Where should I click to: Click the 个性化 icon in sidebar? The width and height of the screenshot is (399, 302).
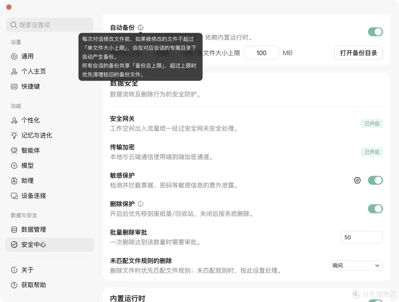tap(14, 120)
